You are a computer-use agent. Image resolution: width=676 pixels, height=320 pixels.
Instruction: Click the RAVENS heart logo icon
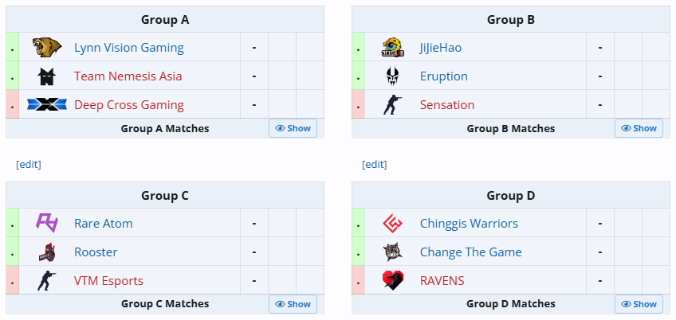(x=392, y=281)
